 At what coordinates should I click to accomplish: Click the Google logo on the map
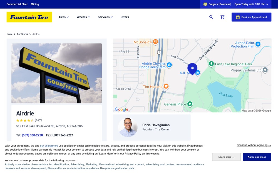click(x=121, y=109)
